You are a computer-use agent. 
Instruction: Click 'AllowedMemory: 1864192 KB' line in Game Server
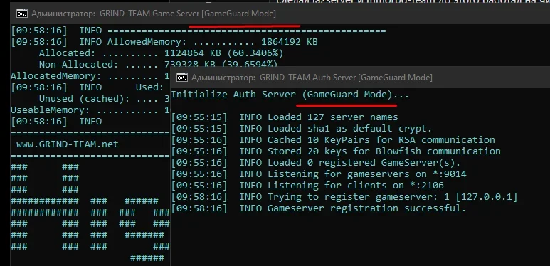click(164, 42)
